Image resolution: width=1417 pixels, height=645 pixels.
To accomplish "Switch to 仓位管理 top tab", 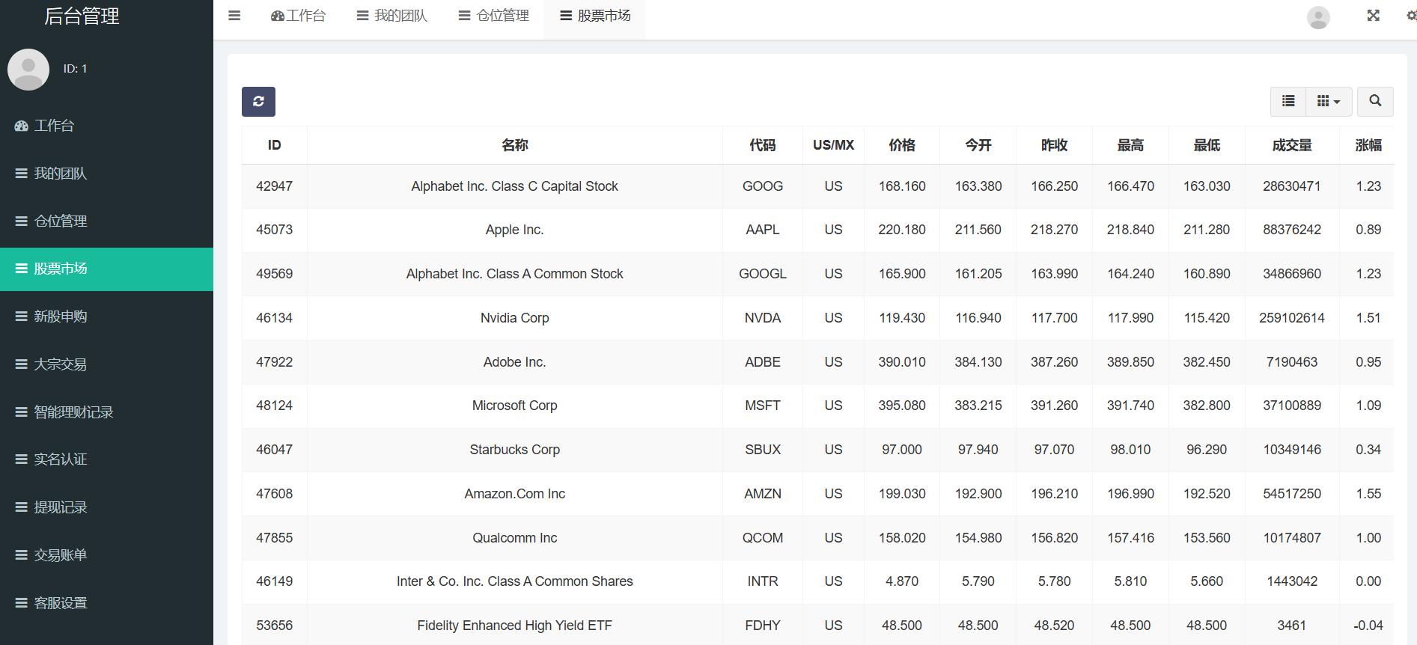I will point(494,16).
